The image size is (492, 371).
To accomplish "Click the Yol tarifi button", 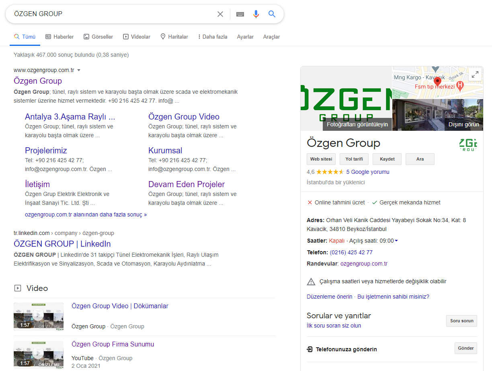I will tap(354, 159).
